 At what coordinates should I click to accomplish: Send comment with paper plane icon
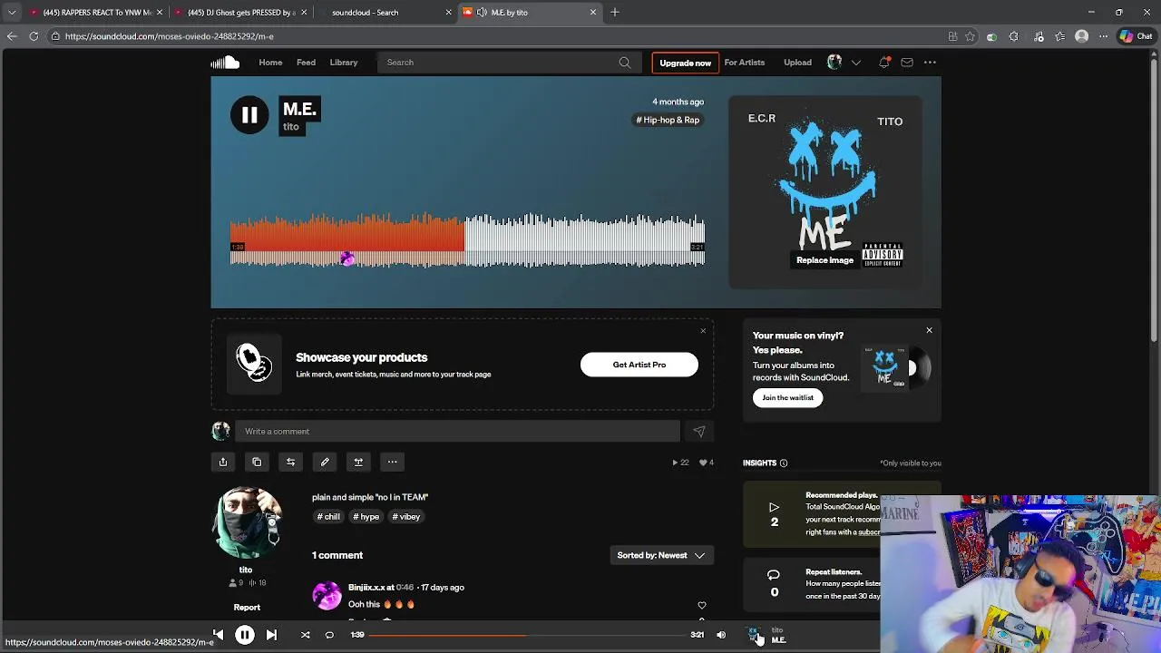pyautogui.click(x=698, y=432)
